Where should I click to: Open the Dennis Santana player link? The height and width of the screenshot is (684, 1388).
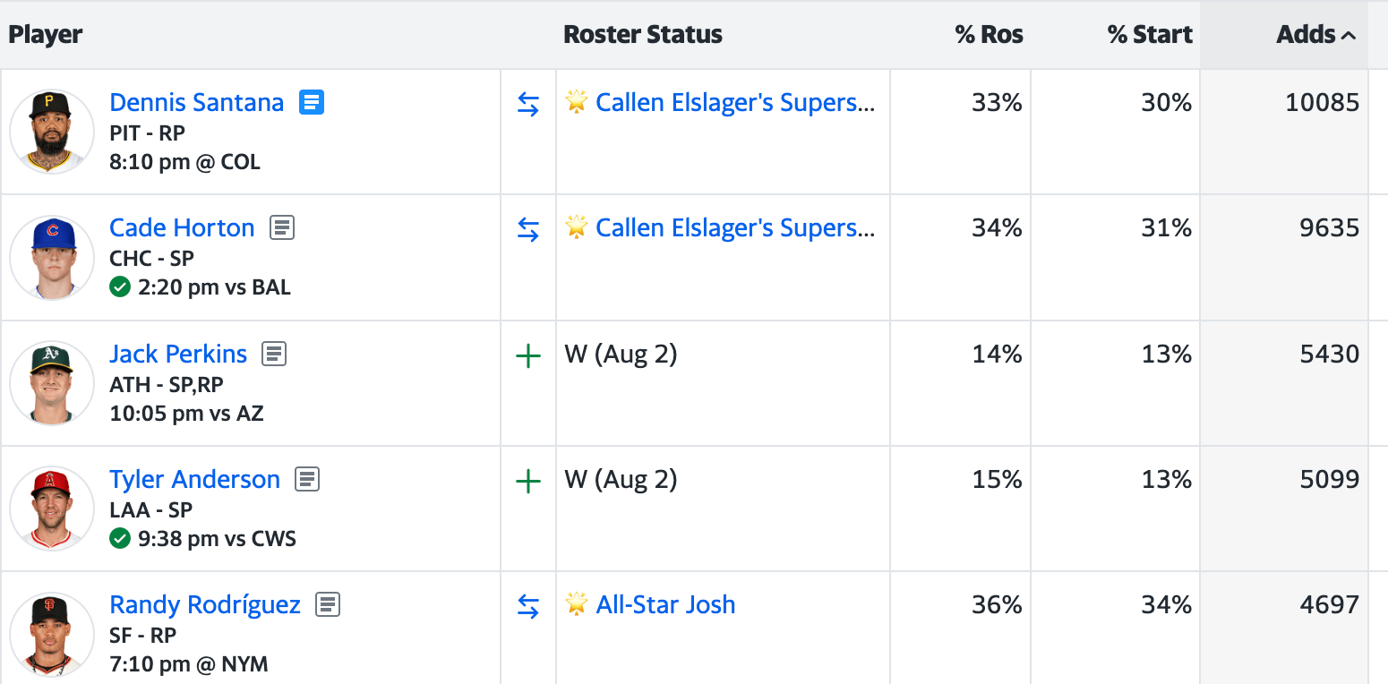click(196, 102)
